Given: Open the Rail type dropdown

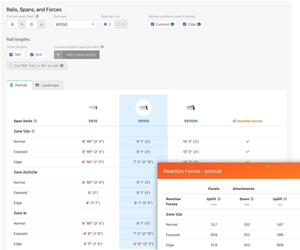Looking at the screenshot, I should click(x=75, y=25).
